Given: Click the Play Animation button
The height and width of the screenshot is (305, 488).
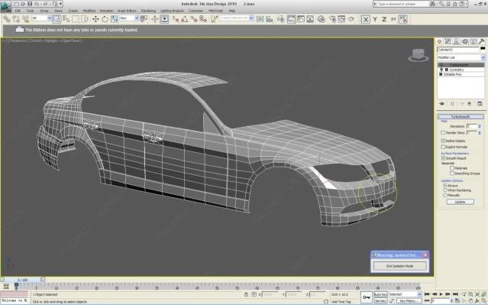Looking at the screenshot, I should 441,294.
